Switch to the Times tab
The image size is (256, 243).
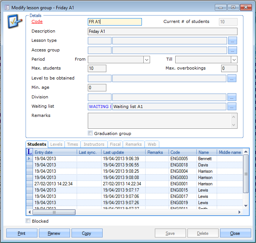point(72,144)
